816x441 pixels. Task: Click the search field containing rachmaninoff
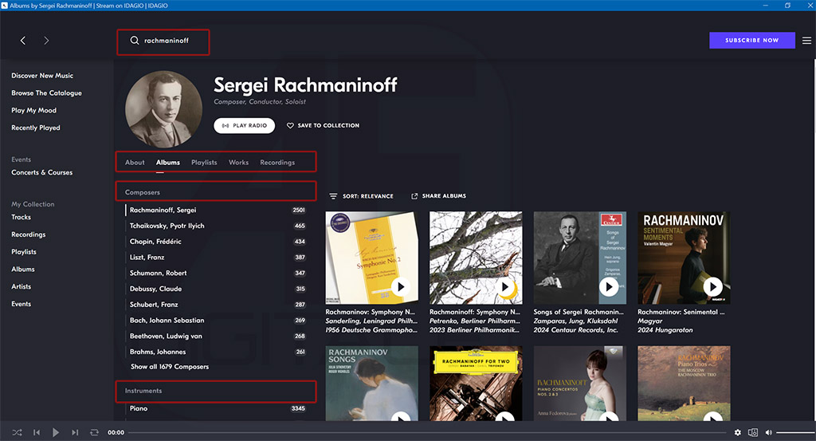tap(163, 42)
